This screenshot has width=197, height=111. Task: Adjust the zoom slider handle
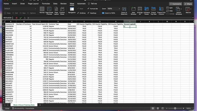pyautogui.click(x=175, y=108)
